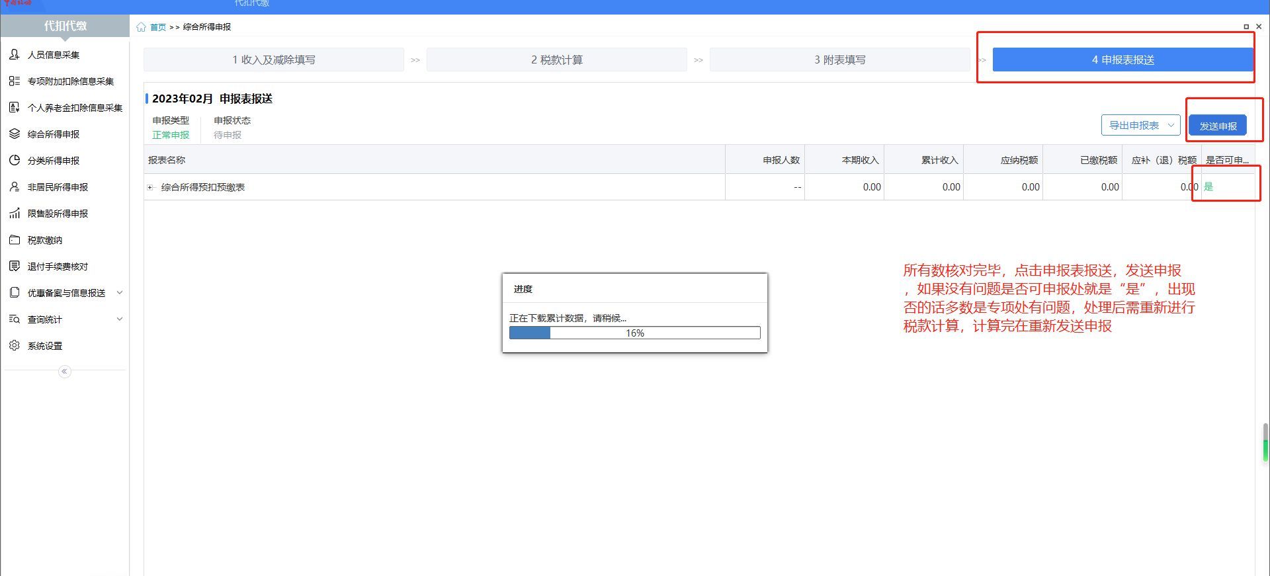Click the 首页 breadcrumb link
Image resolution: width=1270 pixels, height=576 pixels.
pyautogui.click(x=158, y=27)
